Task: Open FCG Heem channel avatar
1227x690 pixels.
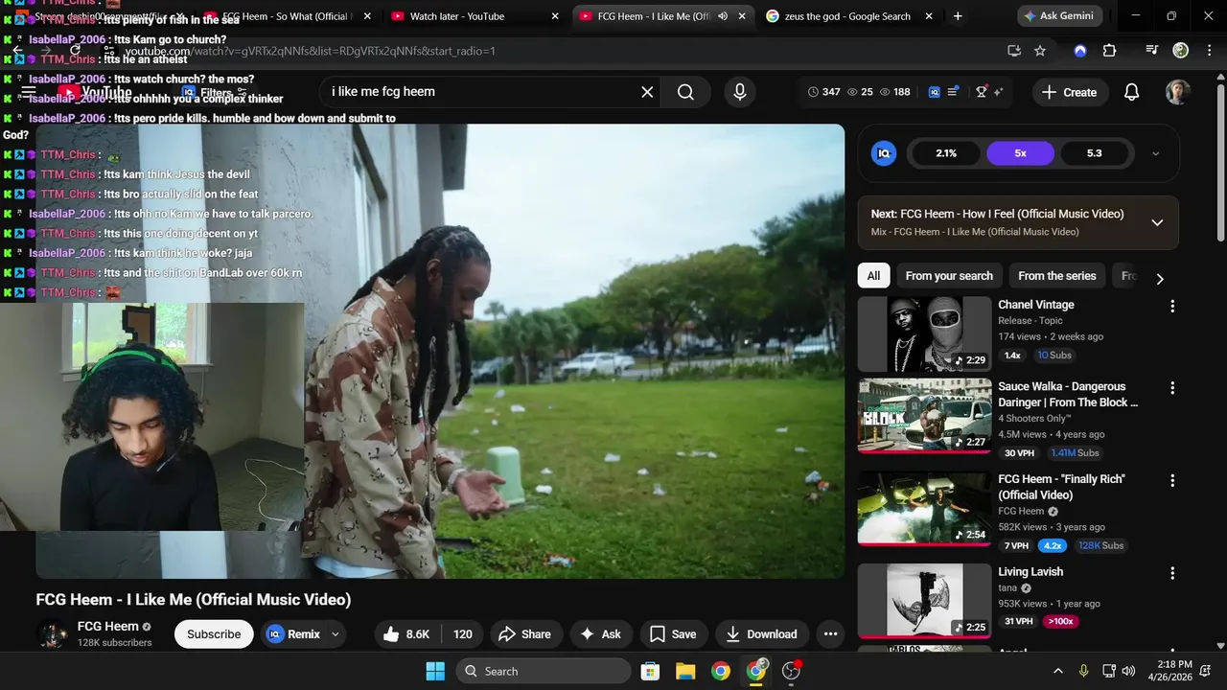Action: 52,634
